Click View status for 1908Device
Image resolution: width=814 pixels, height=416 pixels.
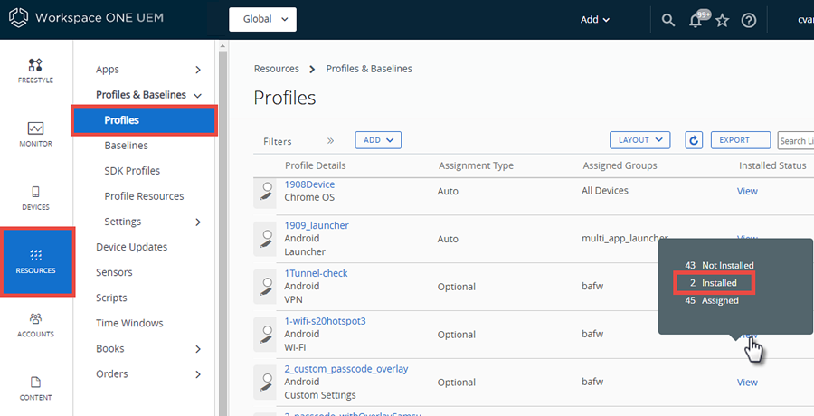pos(748,191)
